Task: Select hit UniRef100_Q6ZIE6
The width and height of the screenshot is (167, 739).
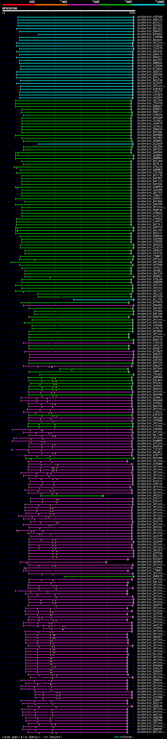Action: click(150, 101)
